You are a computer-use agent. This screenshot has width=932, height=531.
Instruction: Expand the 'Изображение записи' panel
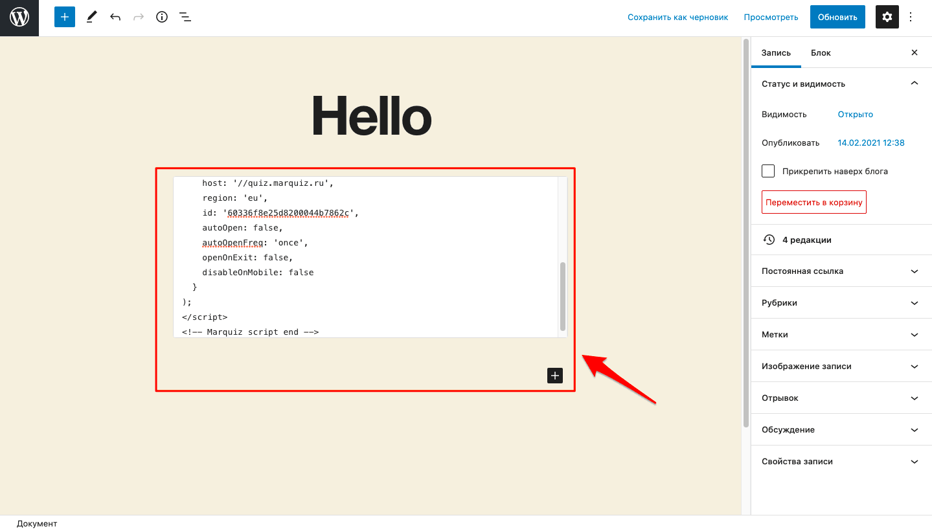point(841,367)
